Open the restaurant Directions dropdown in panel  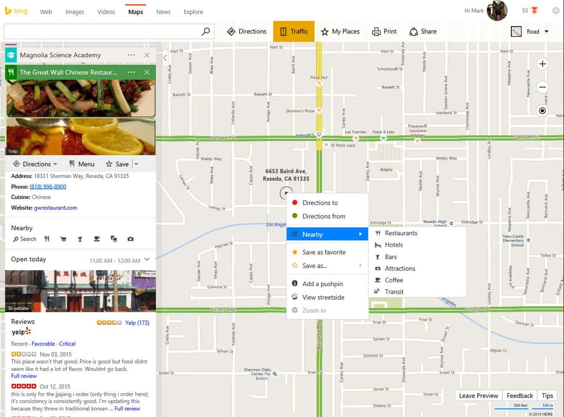pyautogui.click(x=35, y=164)
